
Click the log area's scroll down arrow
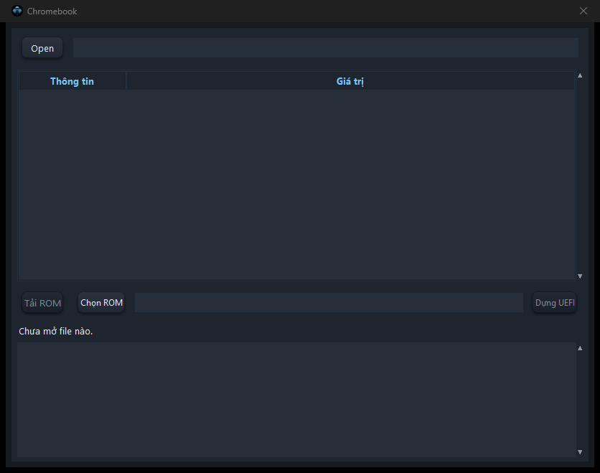(580, 452)
